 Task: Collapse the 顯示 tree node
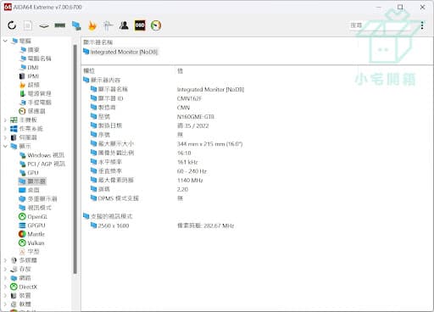point(5,147)
